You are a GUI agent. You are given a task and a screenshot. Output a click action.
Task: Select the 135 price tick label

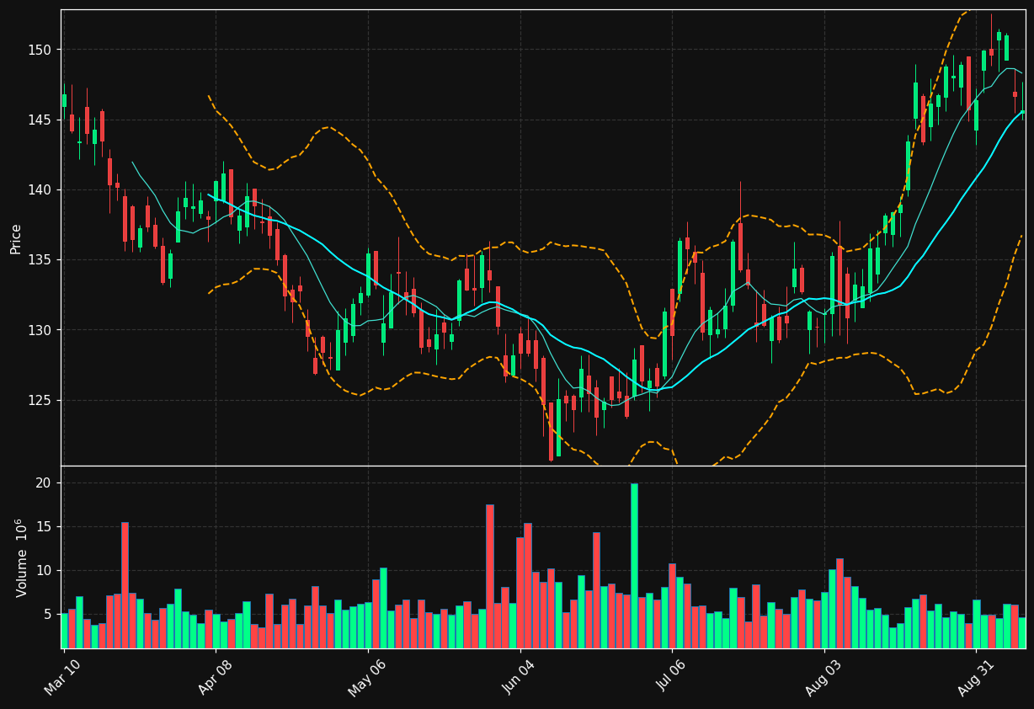(39, 259)
